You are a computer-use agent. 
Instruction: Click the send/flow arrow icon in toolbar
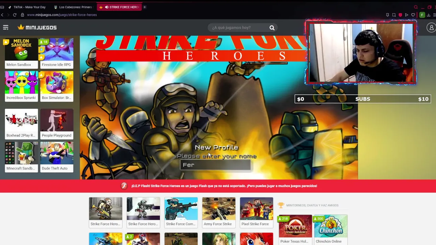[x=406, y=15]
